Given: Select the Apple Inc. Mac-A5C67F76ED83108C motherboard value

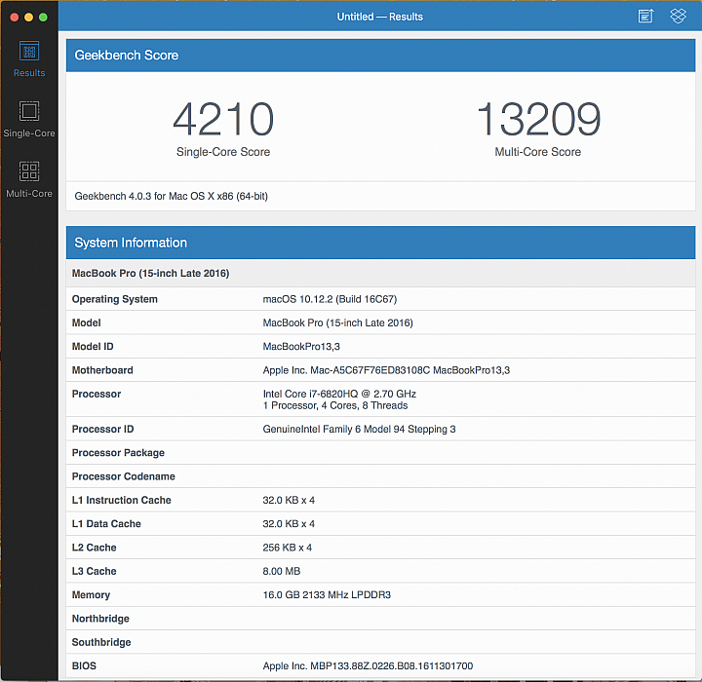Looking at the screenshot, I should coord(386,370).
